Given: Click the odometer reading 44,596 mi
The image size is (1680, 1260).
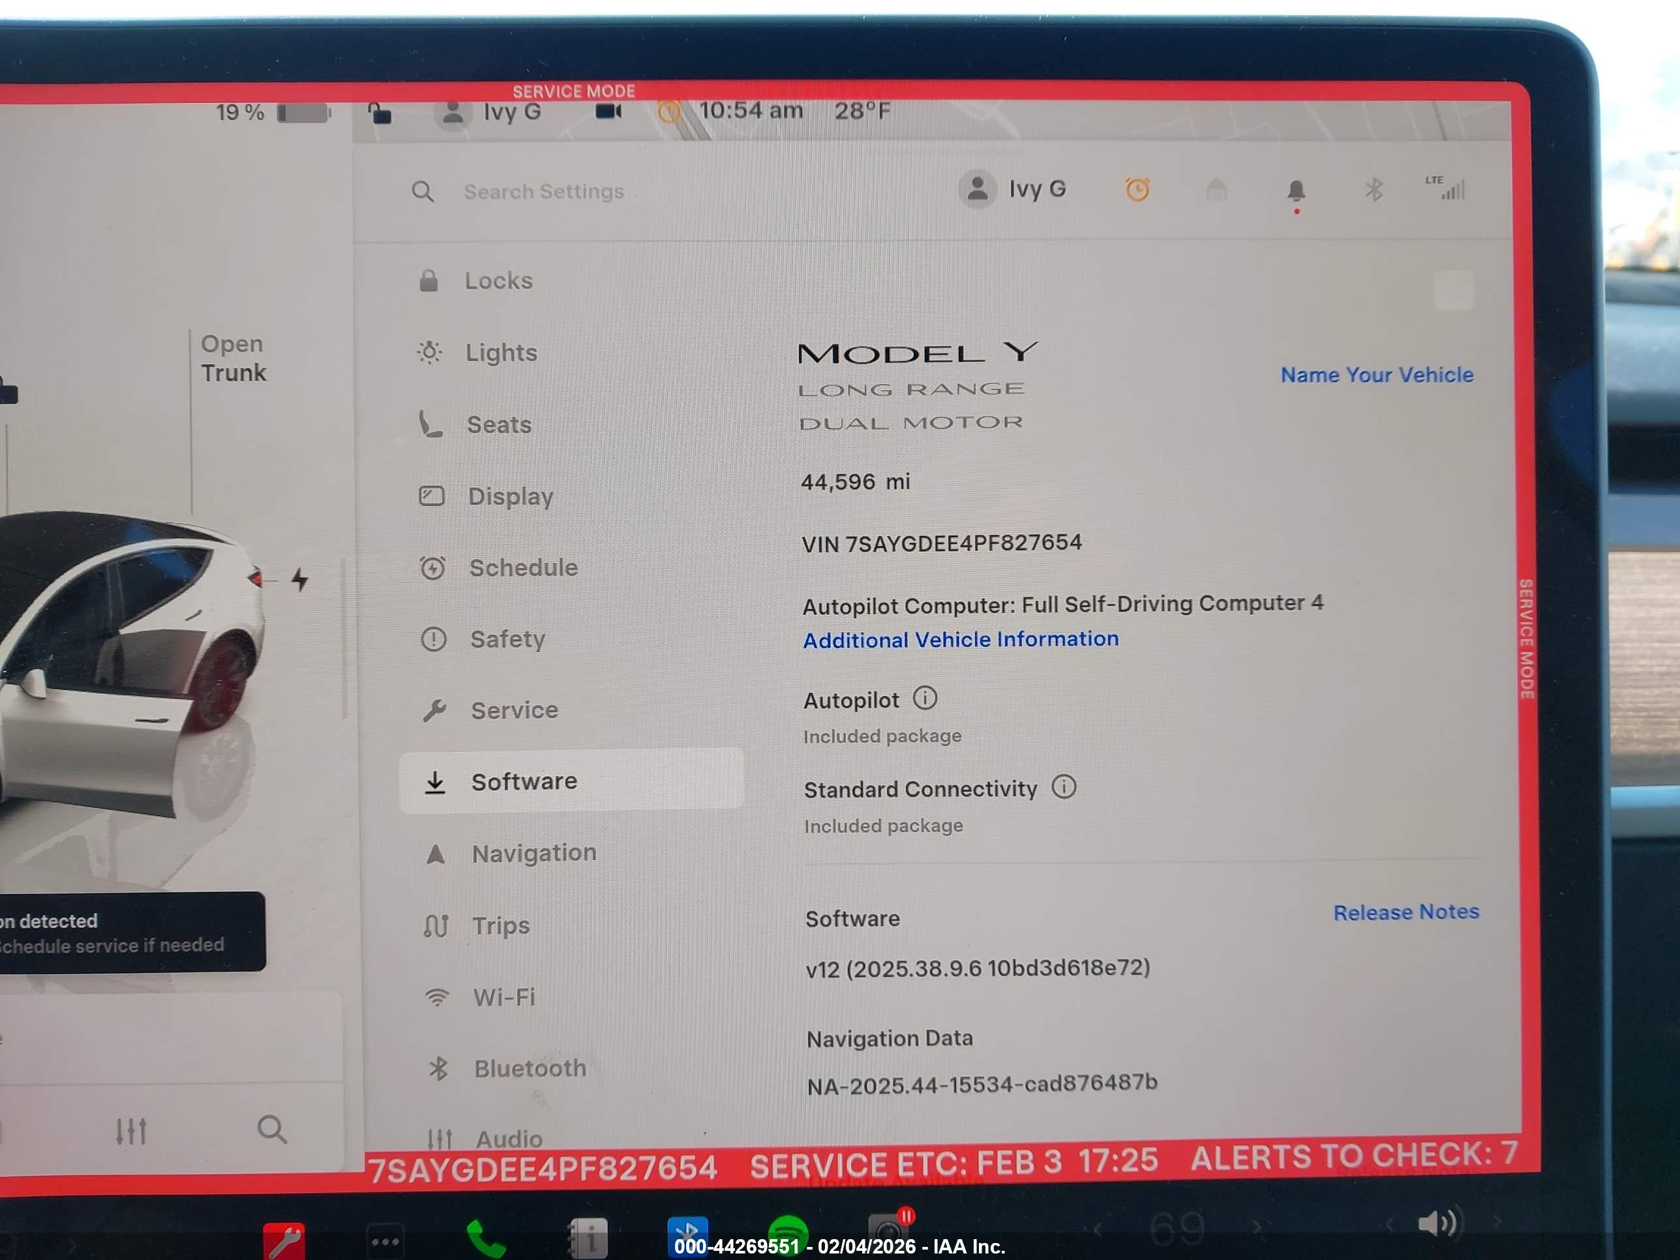Looking at the screenshot, I should (x=855, y=481).
